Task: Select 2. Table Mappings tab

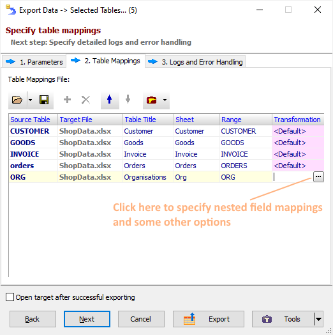Action: 105,61
